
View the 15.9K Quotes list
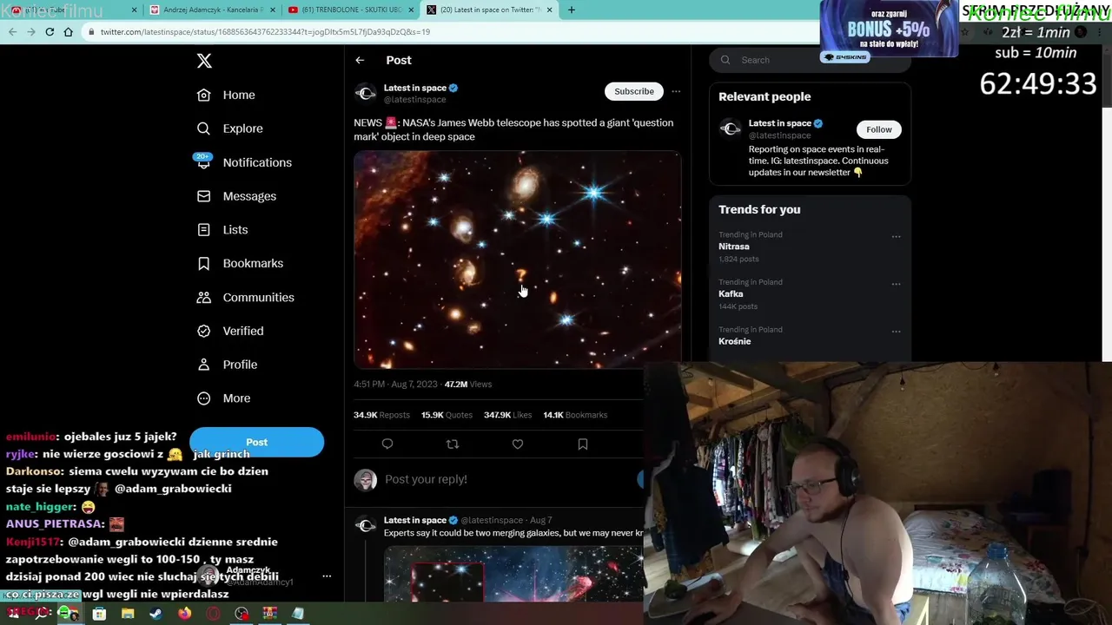[447, 415]
